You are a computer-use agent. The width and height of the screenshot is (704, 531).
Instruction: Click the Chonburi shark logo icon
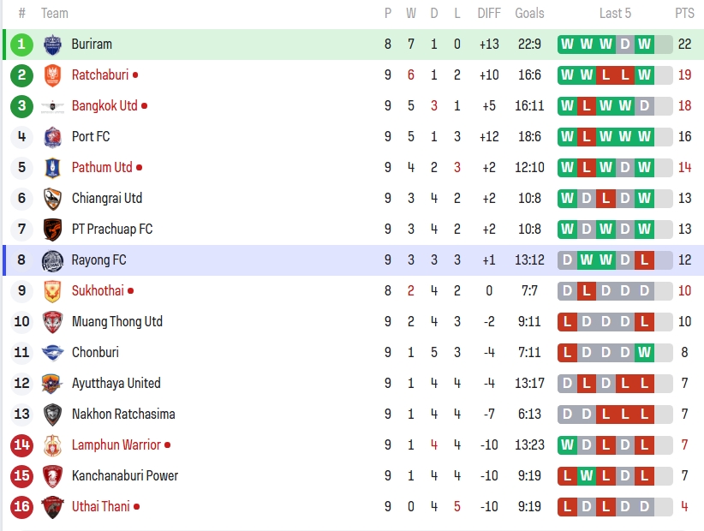point(52,353)
